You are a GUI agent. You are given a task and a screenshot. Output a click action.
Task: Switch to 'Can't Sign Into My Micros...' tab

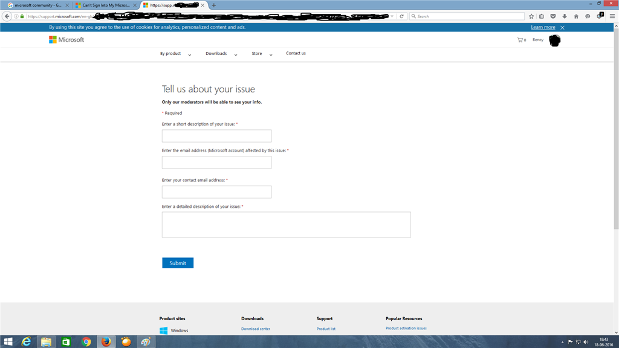pos(106,5)
